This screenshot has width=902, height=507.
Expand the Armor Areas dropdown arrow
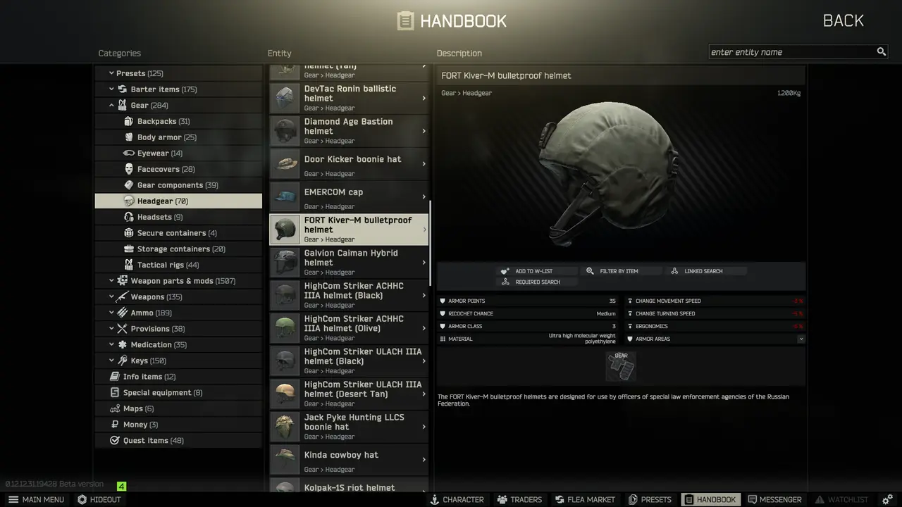[x=801, y=339]
